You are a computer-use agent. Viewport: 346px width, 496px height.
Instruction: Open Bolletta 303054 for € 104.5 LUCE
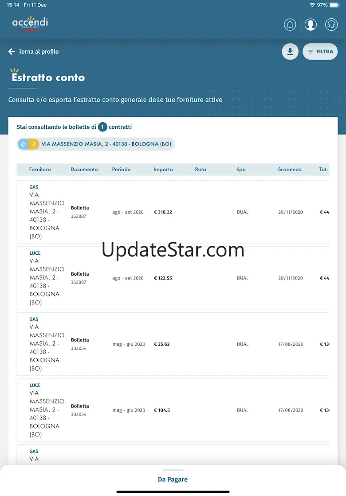pyautogui.click(x=80, y=410)
